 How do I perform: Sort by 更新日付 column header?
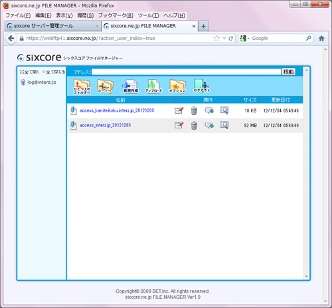[281, 100]
